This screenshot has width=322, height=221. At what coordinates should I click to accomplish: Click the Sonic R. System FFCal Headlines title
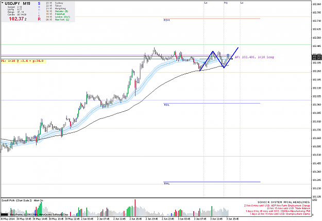click(283, 202)
